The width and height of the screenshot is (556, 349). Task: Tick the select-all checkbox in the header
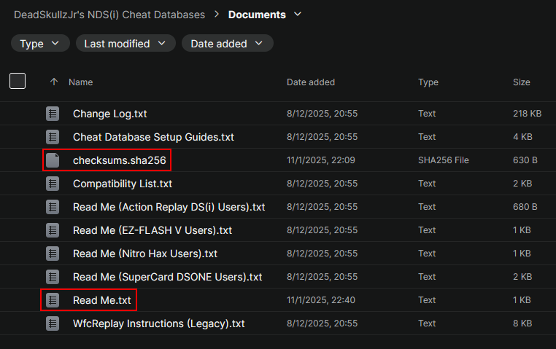point(18,81)
